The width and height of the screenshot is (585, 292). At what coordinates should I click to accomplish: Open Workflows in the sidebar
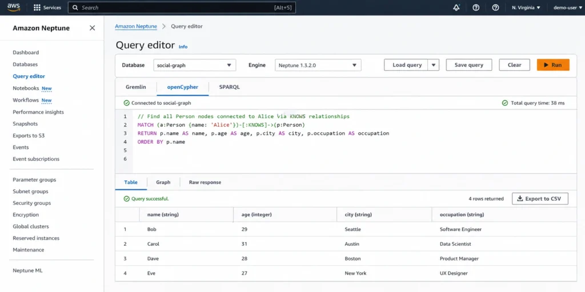(26, 100)
